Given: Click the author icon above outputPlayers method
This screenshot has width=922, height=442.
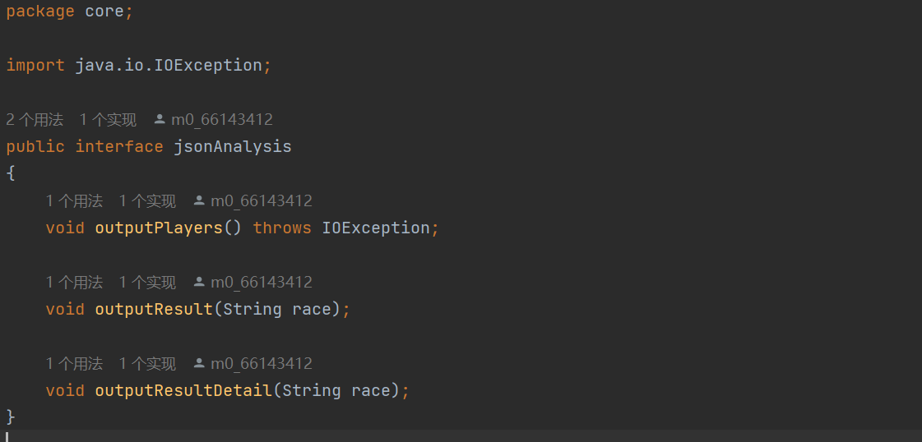Looking at the screenshot, I should pyautogui.click(x=199, y=200).
